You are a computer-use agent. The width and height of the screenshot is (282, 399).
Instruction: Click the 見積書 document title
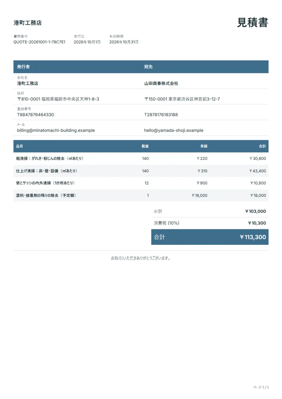252,22
